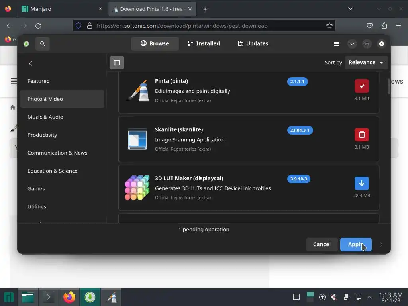Click the window roll-up chevron button
This screenshot has height=306, width=408.
[x=367, y=44]
